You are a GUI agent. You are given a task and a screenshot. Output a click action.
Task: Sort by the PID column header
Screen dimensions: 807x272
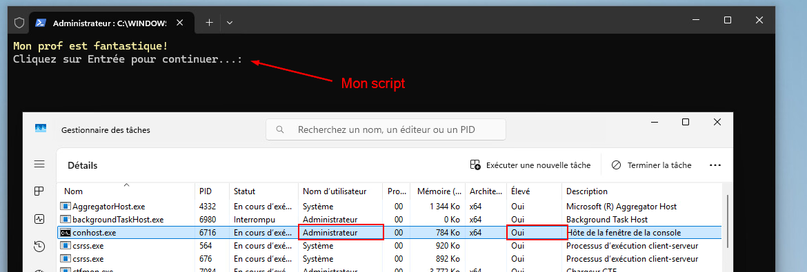(212, 191)
